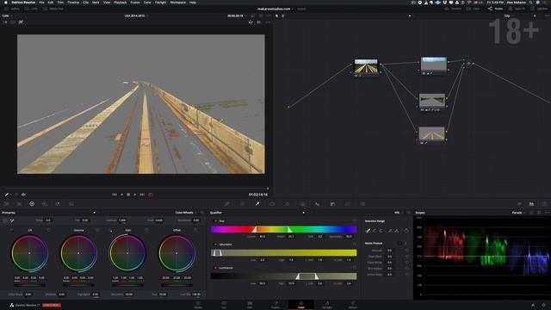Select the picker add tool
The height and width of the screenshot is (310, 551).
click(381, 231)
